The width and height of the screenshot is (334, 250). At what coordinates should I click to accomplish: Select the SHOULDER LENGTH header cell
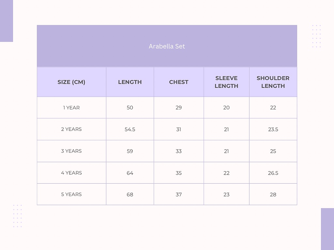[273, 82]
